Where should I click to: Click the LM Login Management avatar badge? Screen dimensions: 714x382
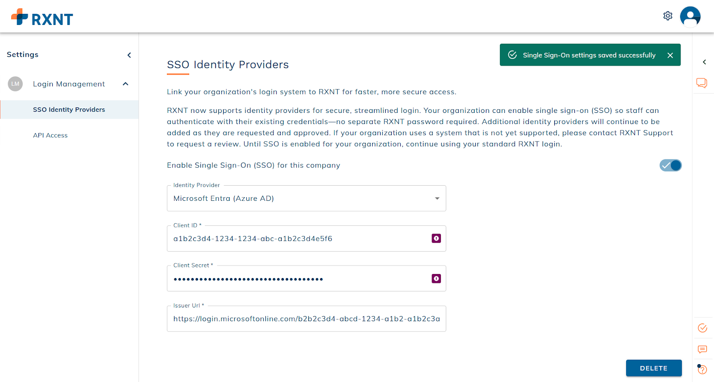pos(15,84)
